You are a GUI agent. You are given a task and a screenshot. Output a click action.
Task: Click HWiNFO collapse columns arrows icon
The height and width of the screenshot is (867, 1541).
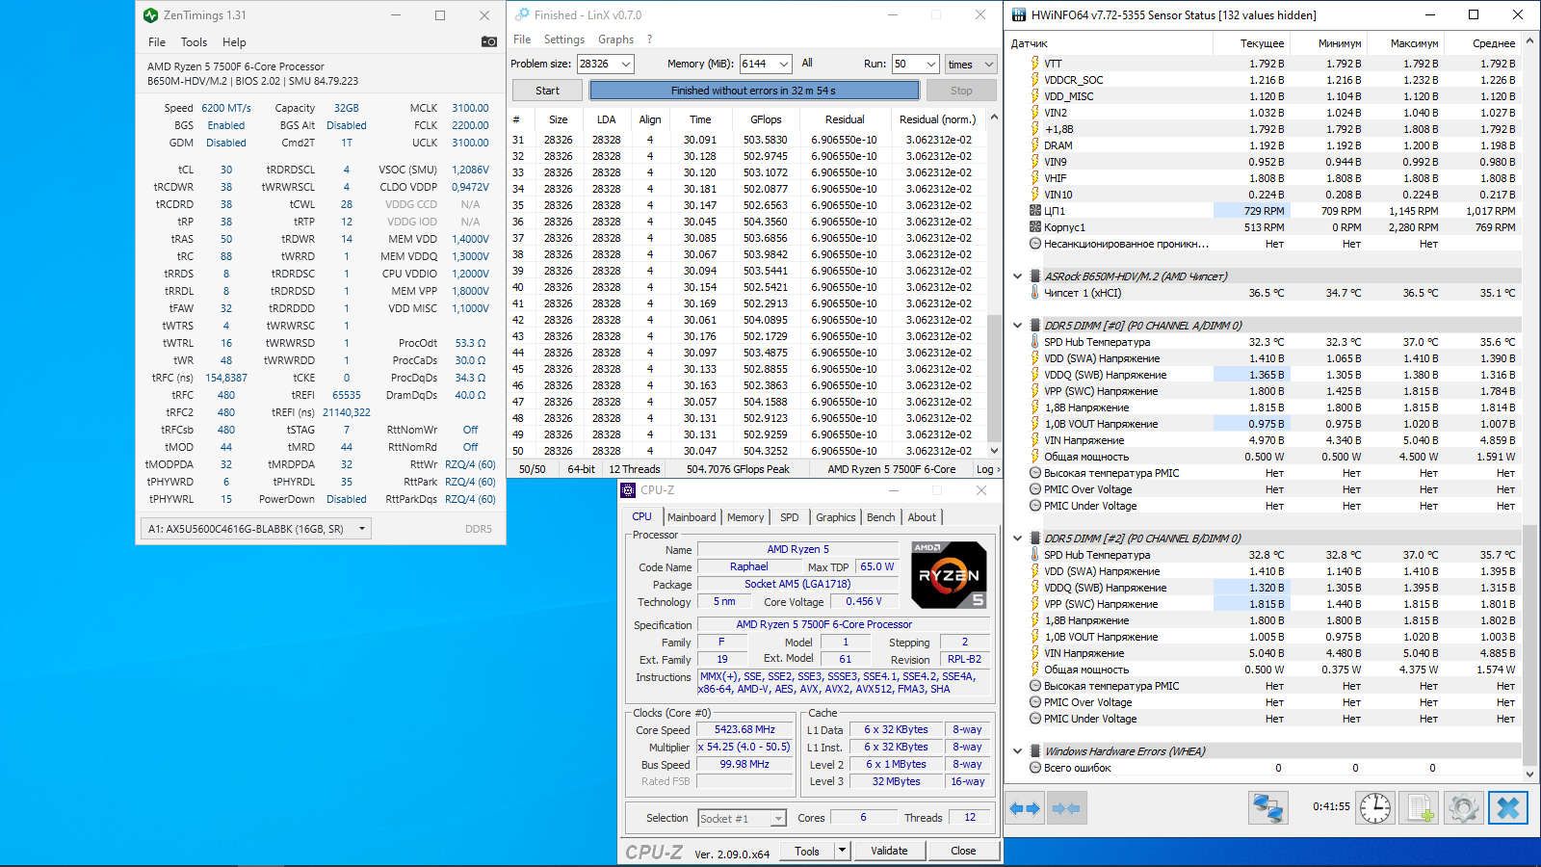point(1066,808)
